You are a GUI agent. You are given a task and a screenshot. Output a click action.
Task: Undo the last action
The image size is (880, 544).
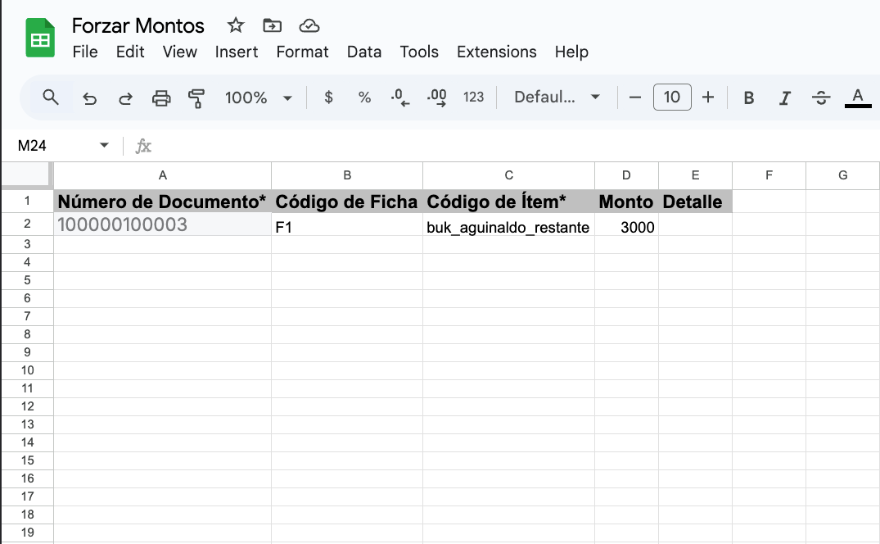tap(90, 97)
